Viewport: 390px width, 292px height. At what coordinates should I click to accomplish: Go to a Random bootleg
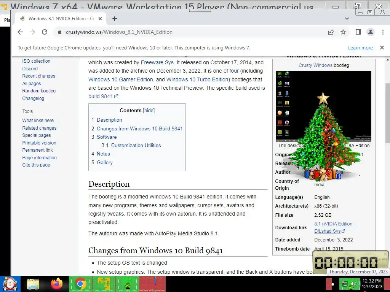click(39, 91)
